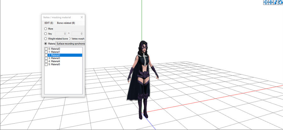The image size is (283, 130).
Task: Open the Bone-related (B) menu
Action: coord(66,23)
